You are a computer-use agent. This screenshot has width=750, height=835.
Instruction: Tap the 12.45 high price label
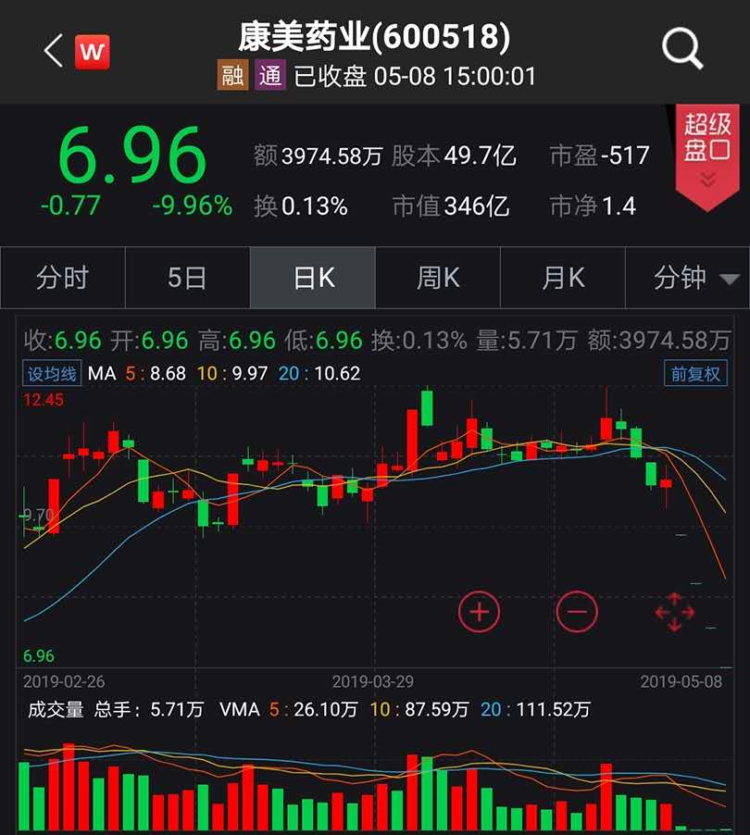44,399
